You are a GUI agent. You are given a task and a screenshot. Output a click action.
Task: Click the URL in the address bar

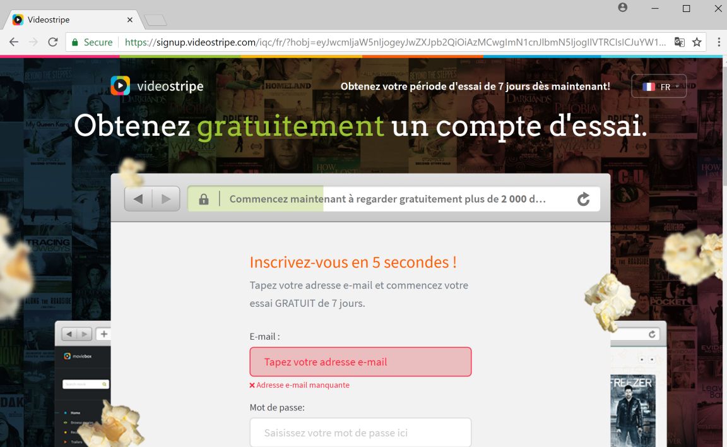[x=396, y=42]
